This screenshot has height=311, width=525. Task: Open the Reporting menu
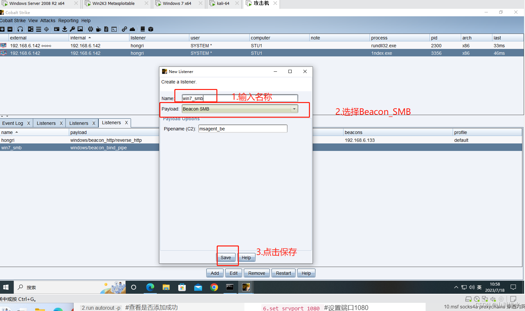click(x=68, y=21)
